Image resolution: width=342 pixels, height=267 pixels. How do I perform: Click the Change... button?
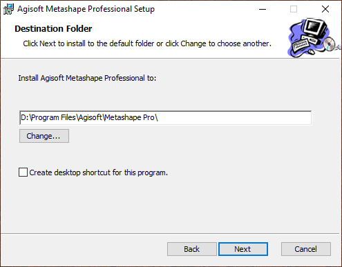click(x=44, y=136)
